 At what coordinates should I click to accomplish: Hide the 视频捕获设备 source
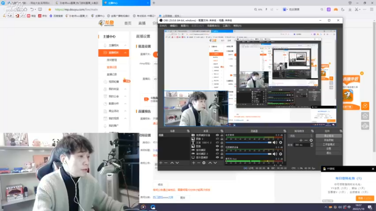(217, 135)
